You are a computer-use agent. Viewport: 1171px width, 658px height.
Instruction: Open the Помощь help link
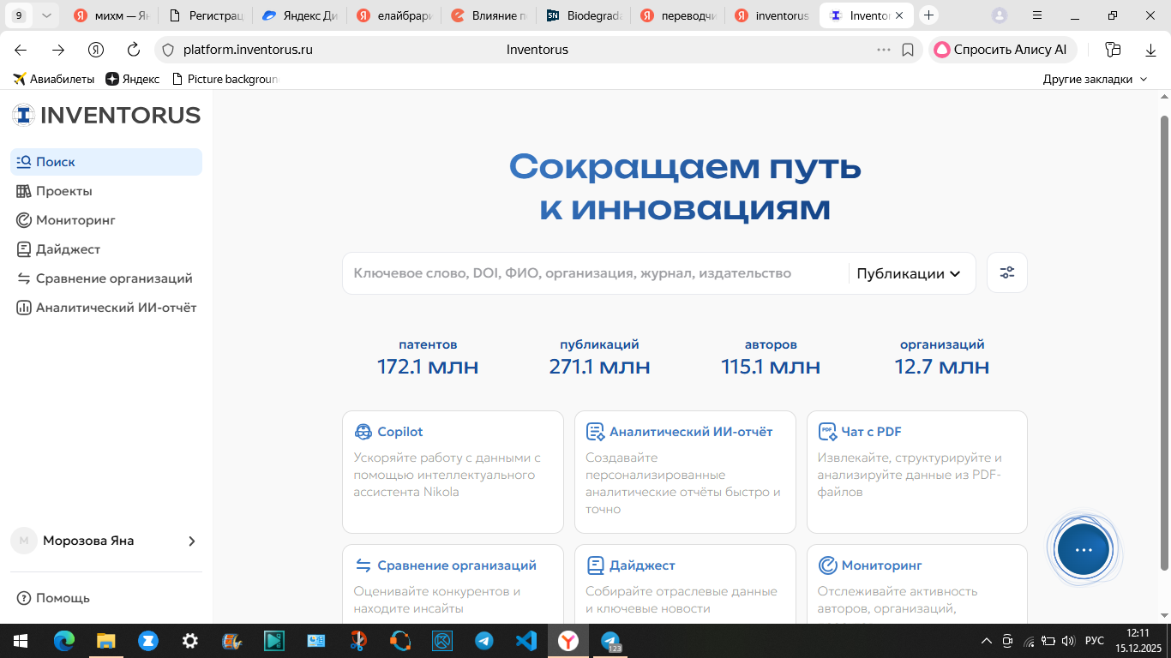(63, 598)
